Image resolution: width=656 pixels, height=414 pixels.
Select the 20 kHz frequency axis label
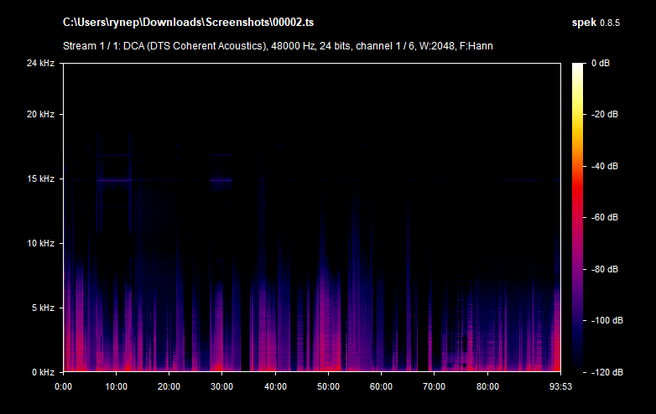pyautogui.click(x=40, y=114)
